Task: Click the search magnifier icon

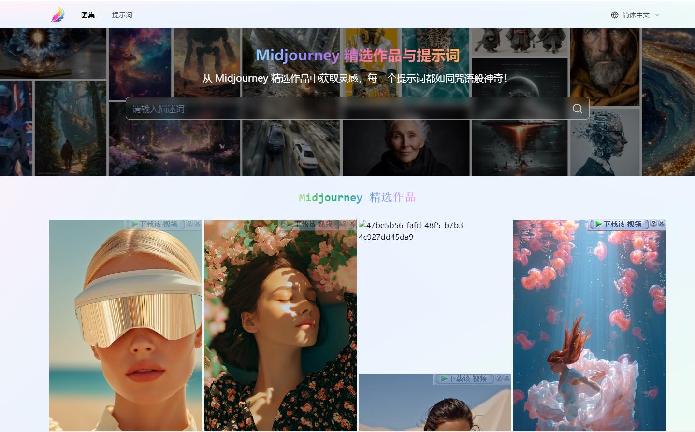Action: 577,109
